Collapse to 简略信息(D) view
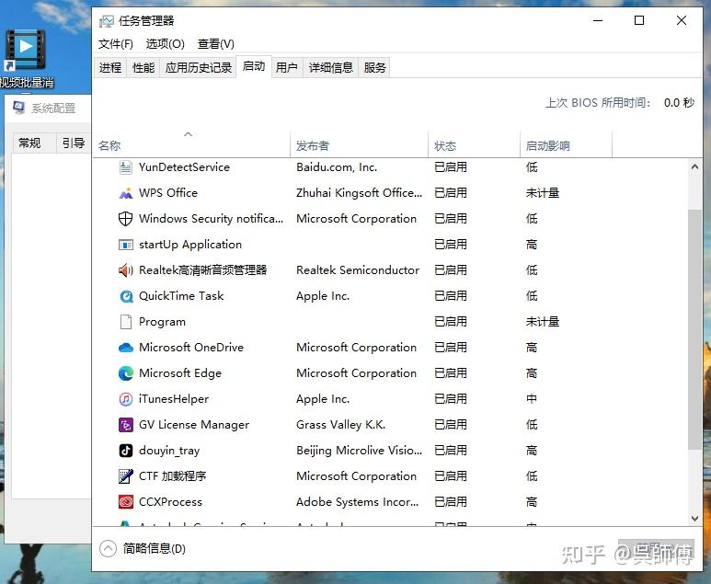This screenshot has width=711, height=584. [143, 549]
